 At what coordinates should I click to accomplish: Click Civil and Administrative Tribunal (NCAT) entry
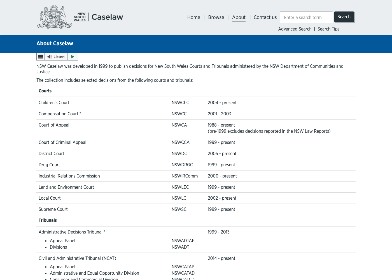pyautogui.click(x=77, y=258)
